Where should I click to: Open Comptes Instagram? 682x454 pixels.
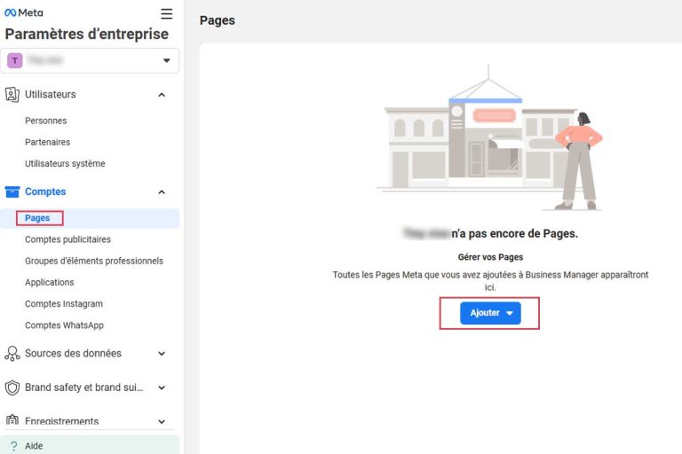click(x=64, y=303)
